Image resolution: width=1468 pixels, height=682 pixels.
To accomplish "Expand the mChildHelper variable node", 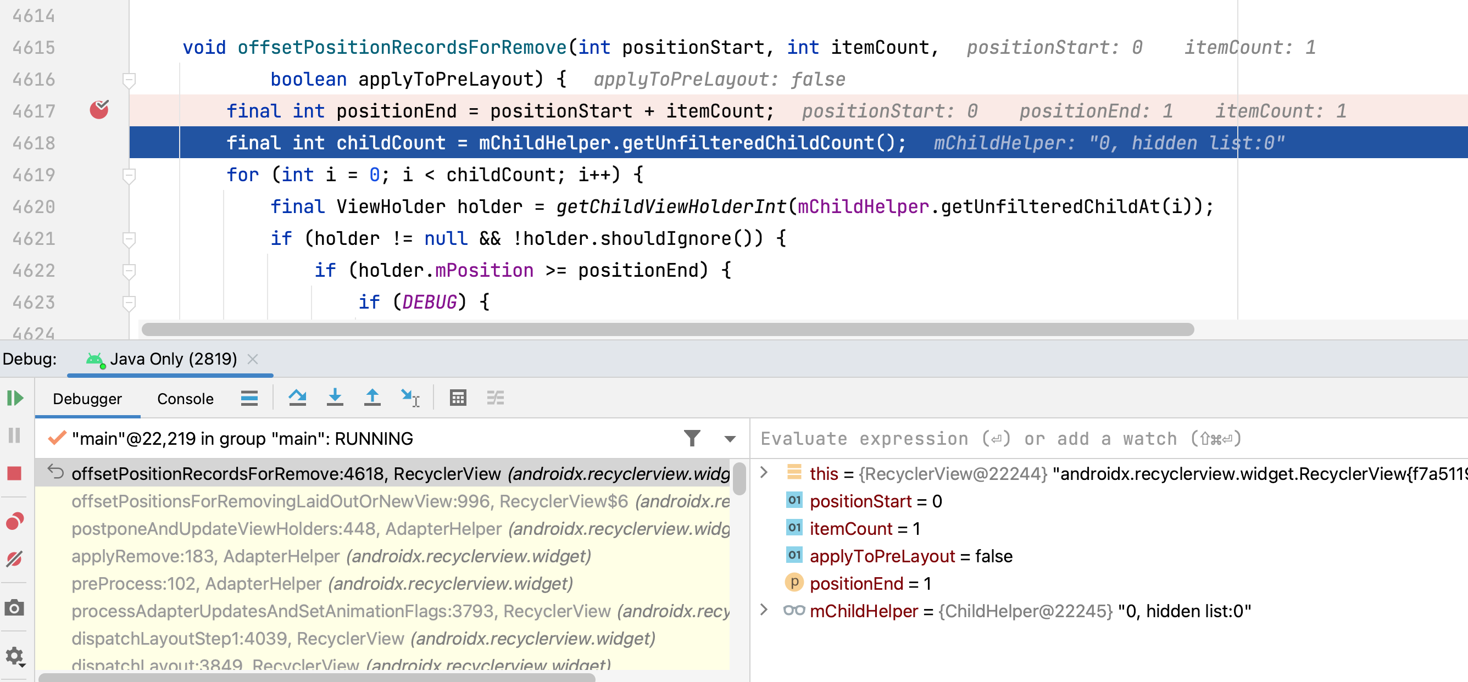I will tap(764, 610).
